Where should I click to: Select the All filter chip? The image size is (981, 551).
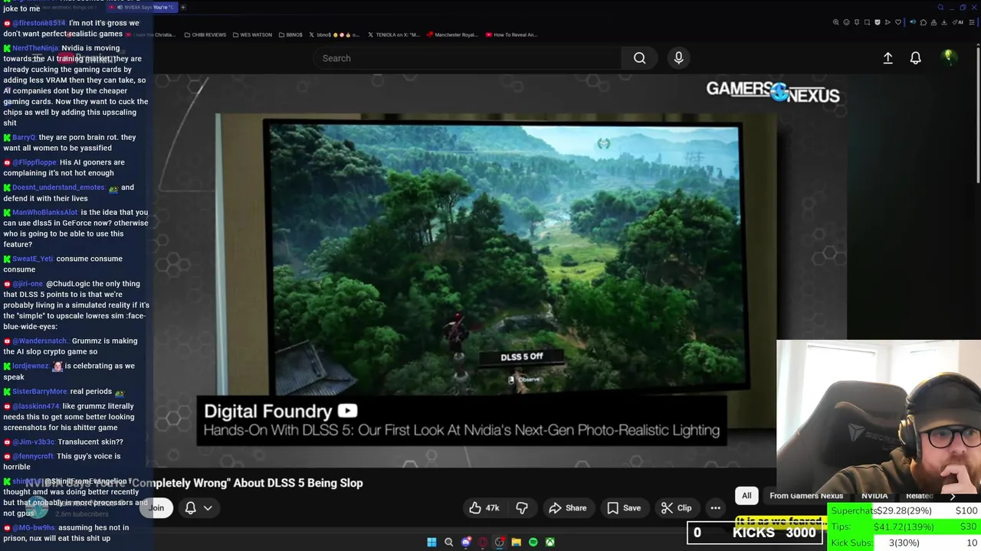(746, 496)
